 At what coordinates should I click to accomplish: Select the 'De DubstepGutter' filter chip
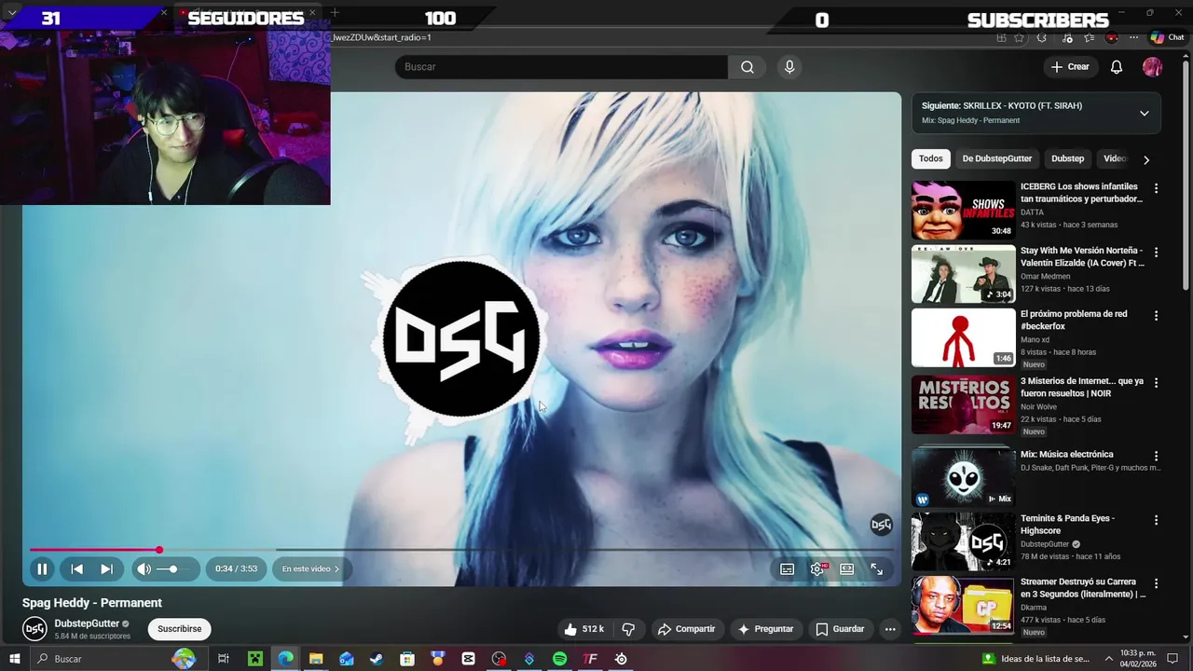(x=997, y=158)
